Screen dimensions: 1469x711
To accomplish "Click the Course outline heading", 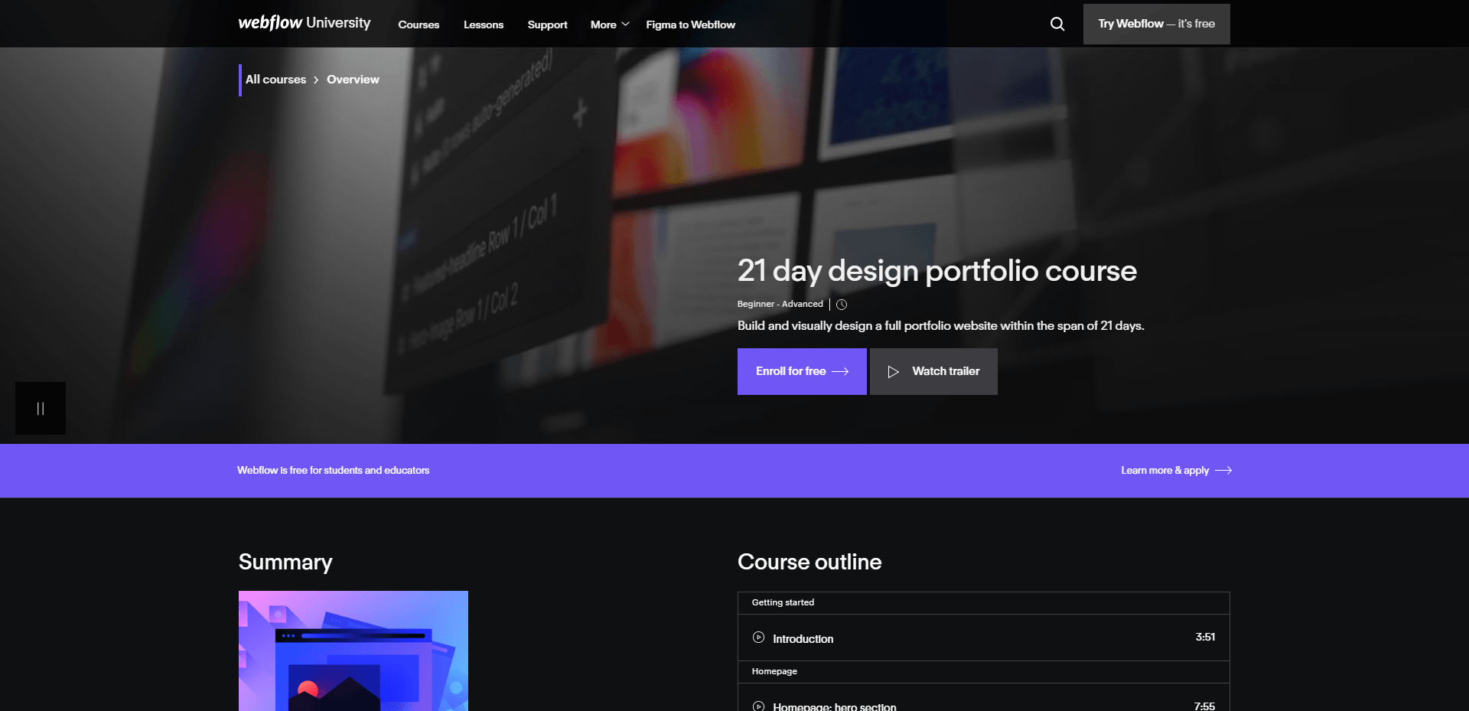I will (x=809, y=562).
